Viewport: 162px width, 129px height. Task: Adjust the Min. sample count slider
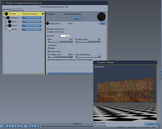[x=60, y=57]
